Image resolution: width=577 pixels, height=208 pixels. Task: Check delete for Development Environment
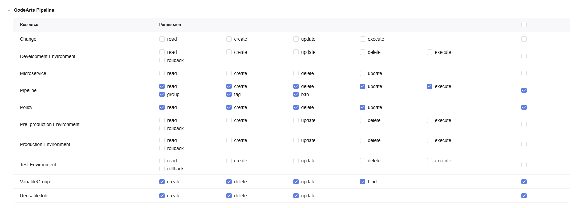(x=363, y=52)
